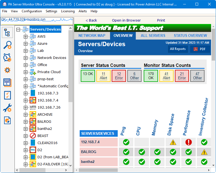Open the magnifier-with-gear monitor sidebar icon
This screenshot has width=216, height=173.
(x=7, y=45)
